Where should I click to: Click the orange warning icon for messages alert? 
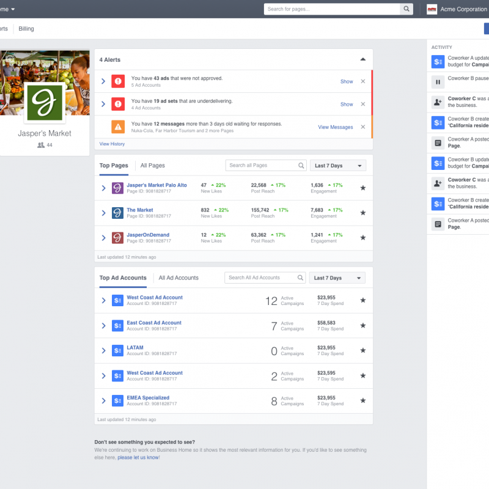point(118,127)
